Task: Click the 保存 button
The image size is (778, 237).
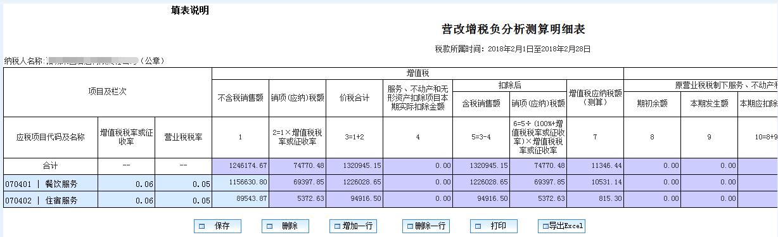Action: point(217,226)
